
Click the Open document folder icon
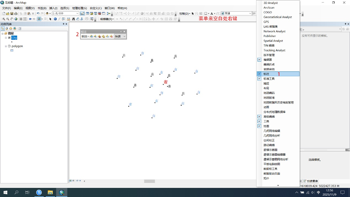tap(8, 13)
